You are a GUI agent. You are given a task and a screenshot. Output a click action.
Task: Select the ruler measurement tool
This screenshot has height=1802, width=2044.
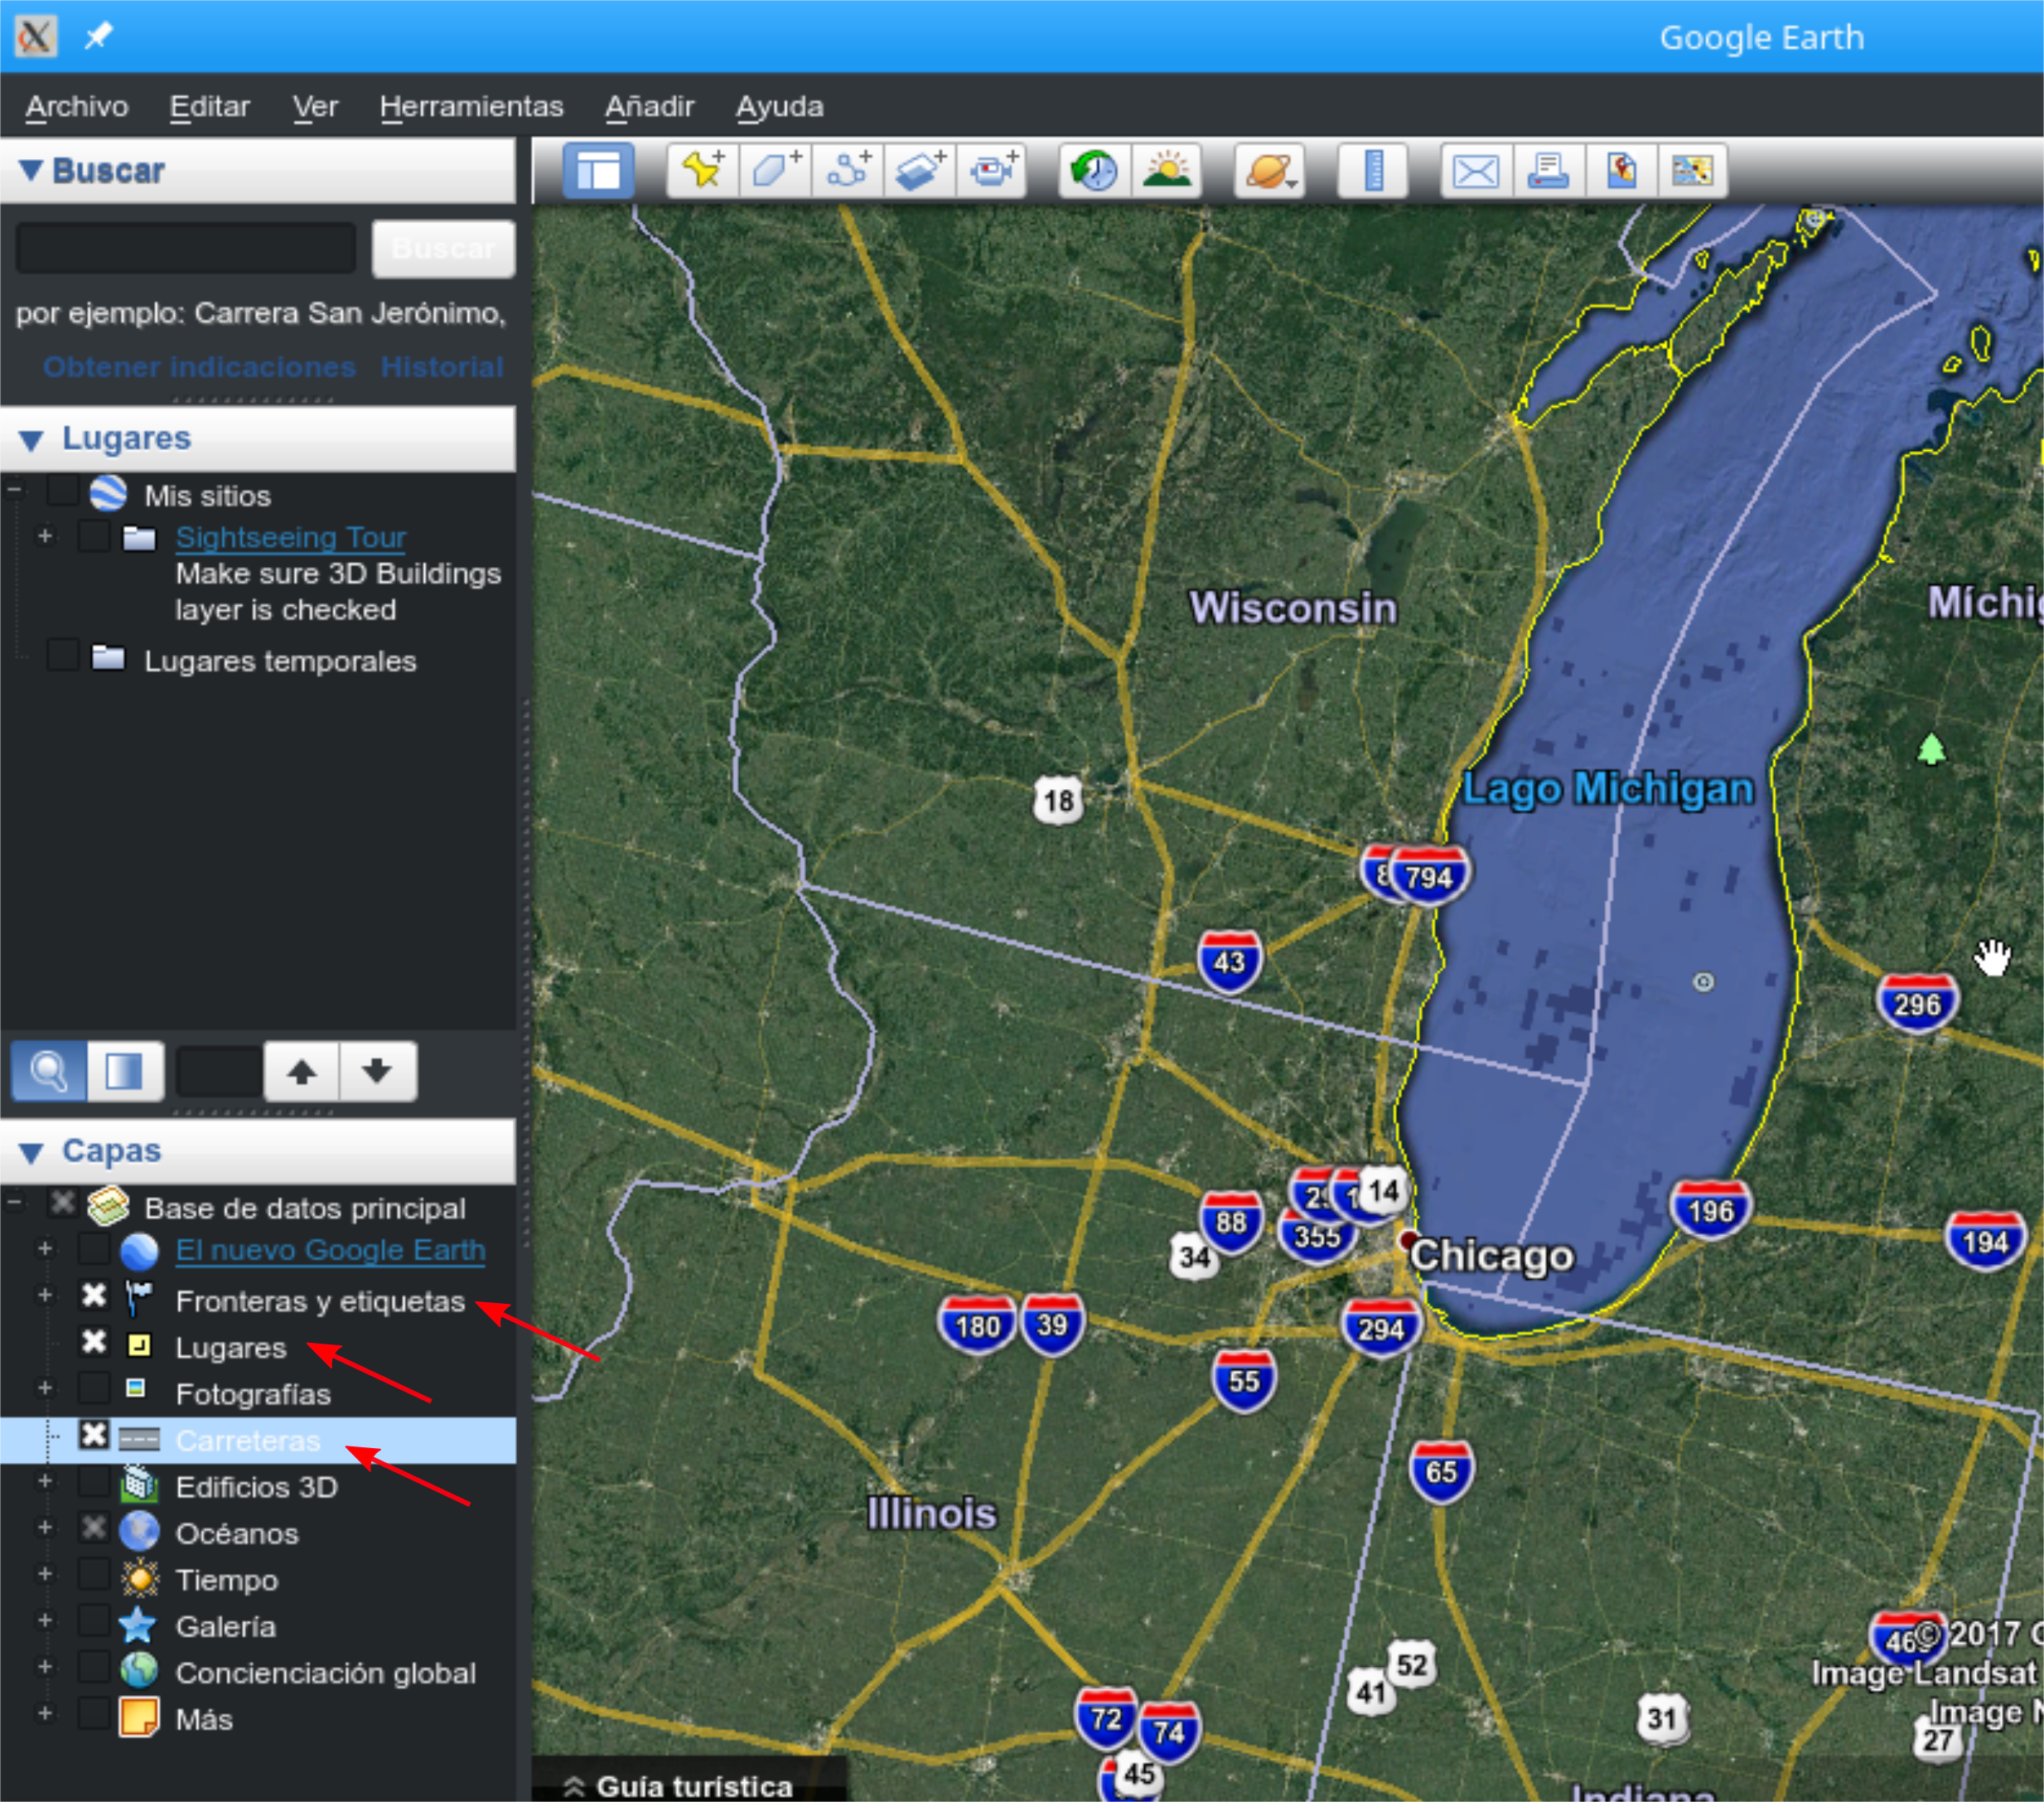coord(1373,170)
